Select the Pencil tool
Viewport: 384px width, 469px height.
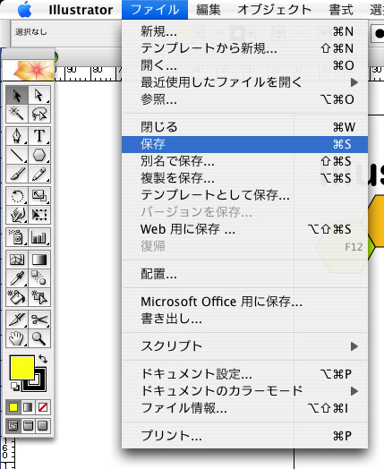coord(39,174)
